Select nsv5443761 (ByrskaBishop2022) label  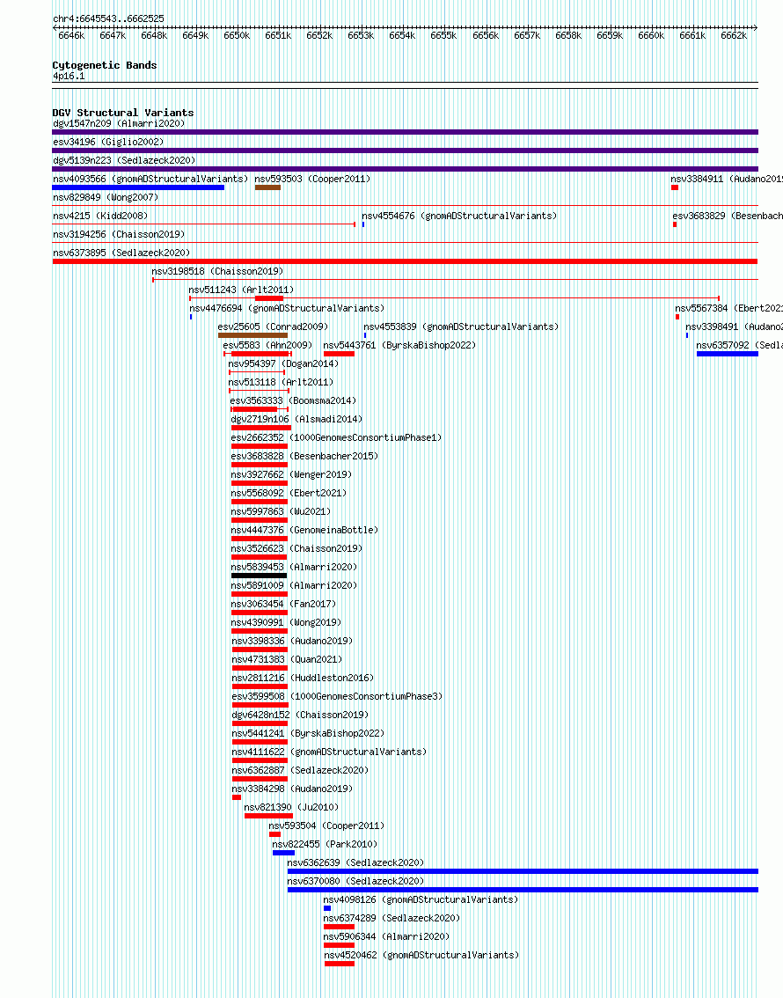[399, 345]
